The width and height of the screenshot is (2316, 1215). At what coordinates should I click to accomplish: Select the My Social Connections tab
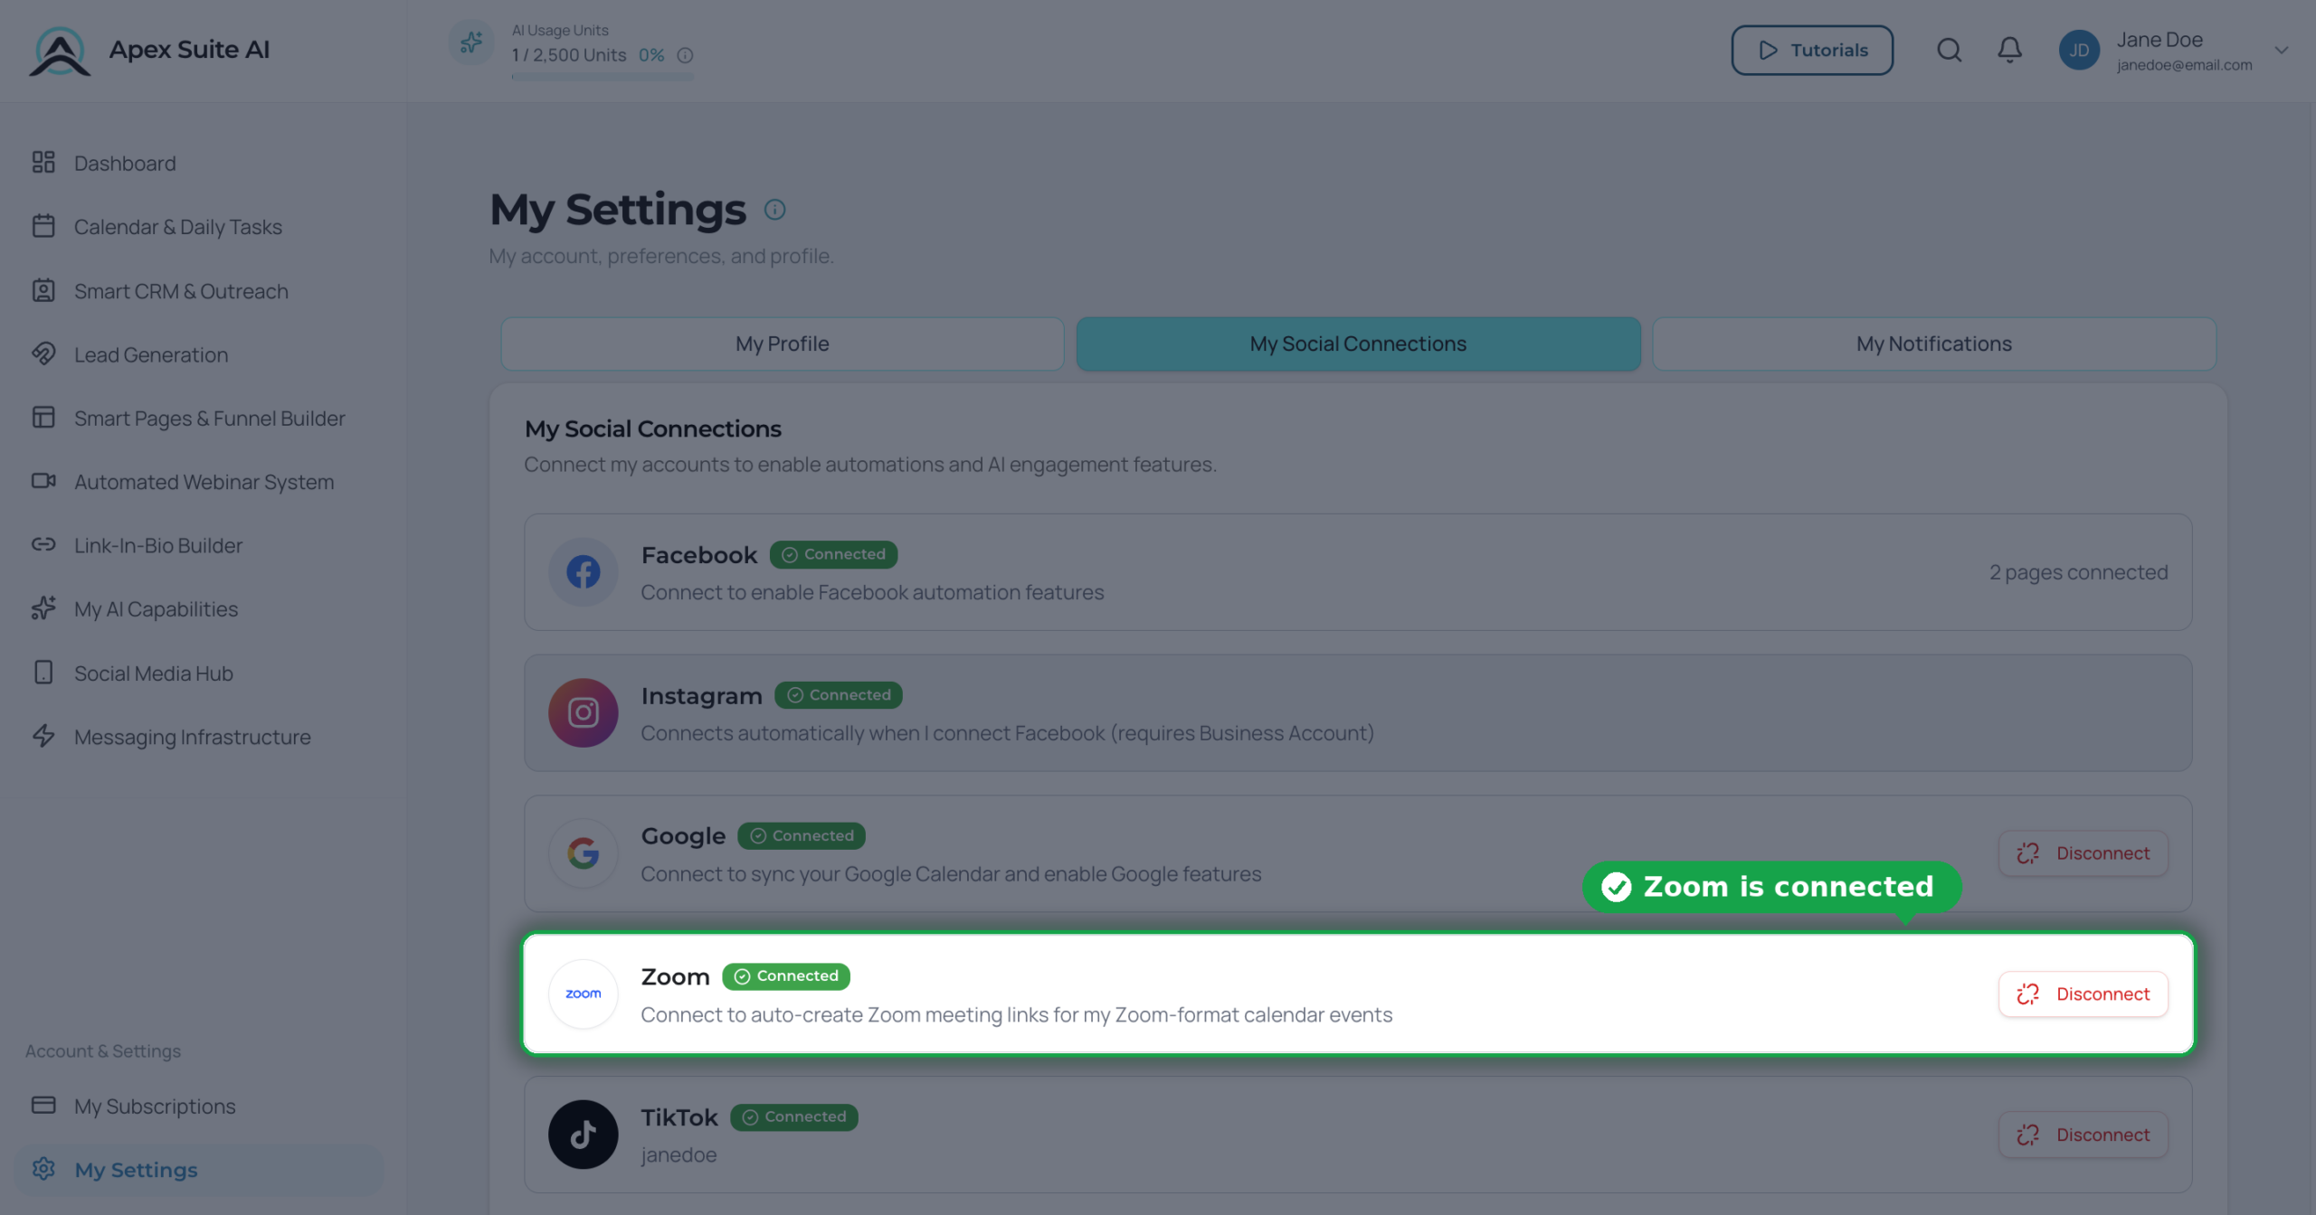click(1358, 344)
